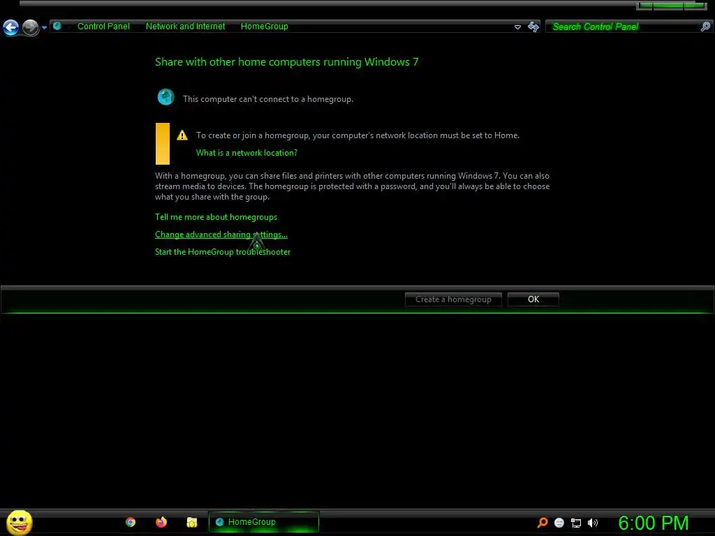Select HomeGroup breadcrumb in address bar
Viewport: 715px width, 536px height.
[x=265, y=27]
